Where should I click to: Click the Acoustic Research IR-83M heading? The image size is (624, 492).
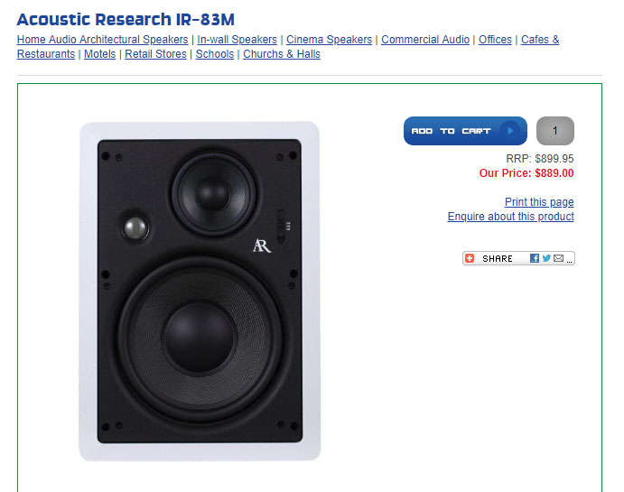coord(132,19)
